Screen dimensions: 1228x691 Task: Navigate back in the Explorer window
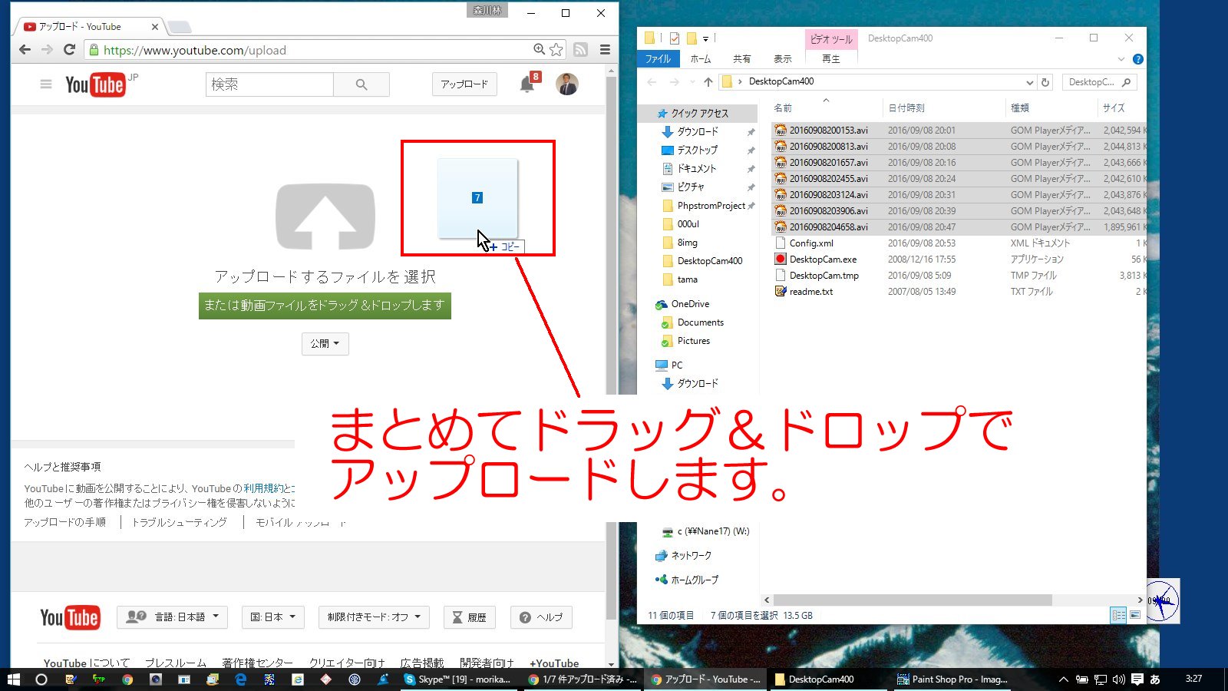point(652,82)
